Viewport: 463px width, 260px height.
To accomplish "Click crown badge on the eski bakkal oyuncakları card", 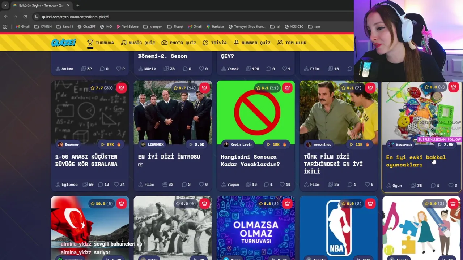I will [x=454, y=87].
